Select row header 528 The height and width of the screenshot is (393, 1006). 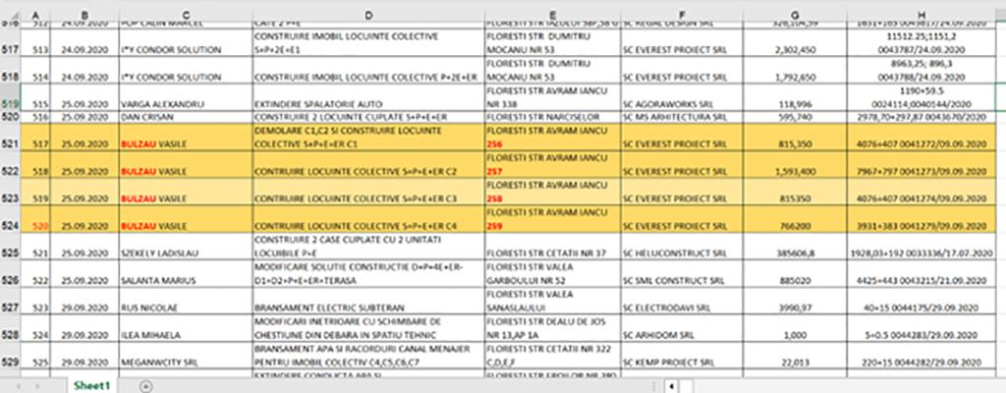pos(12,329)
